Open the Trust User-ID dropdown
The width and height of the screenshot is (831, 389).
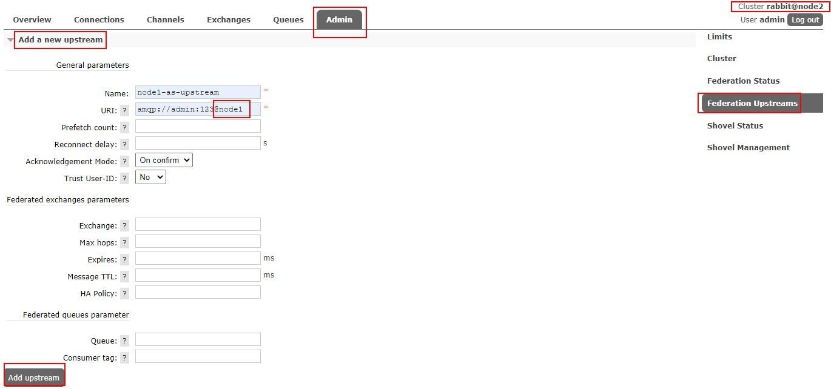coord(150,177)
